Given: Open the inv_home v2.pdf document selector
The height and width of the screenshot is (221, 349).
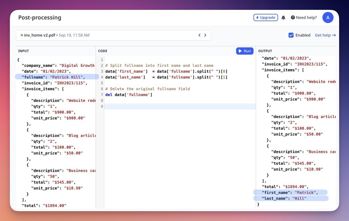Looking at the screenshot, I should click(x=113, y=35).
